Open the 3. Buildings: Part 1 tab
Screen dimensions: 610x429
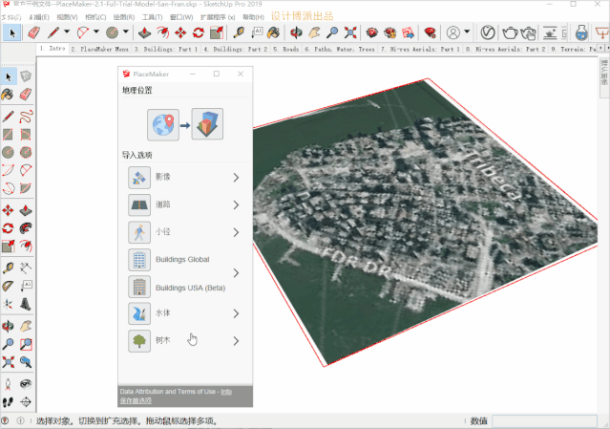[x=166, y=49]
